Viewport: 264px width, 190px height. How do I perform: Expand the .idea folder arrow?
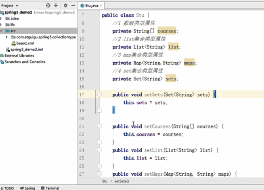(x=1, y=19)
